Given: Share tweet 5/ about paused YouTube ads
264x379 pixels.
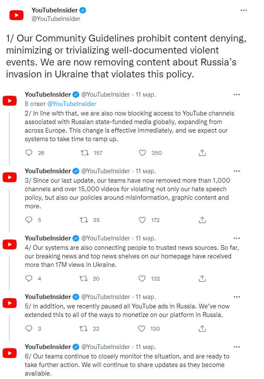Looking at the screenshot, I should [x=202, y=329].
